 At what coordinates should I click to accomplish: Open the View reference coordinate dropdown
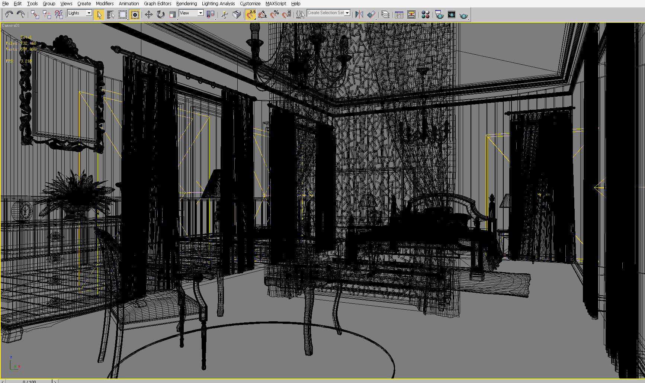pyautogui.click(x=191, y=13)
